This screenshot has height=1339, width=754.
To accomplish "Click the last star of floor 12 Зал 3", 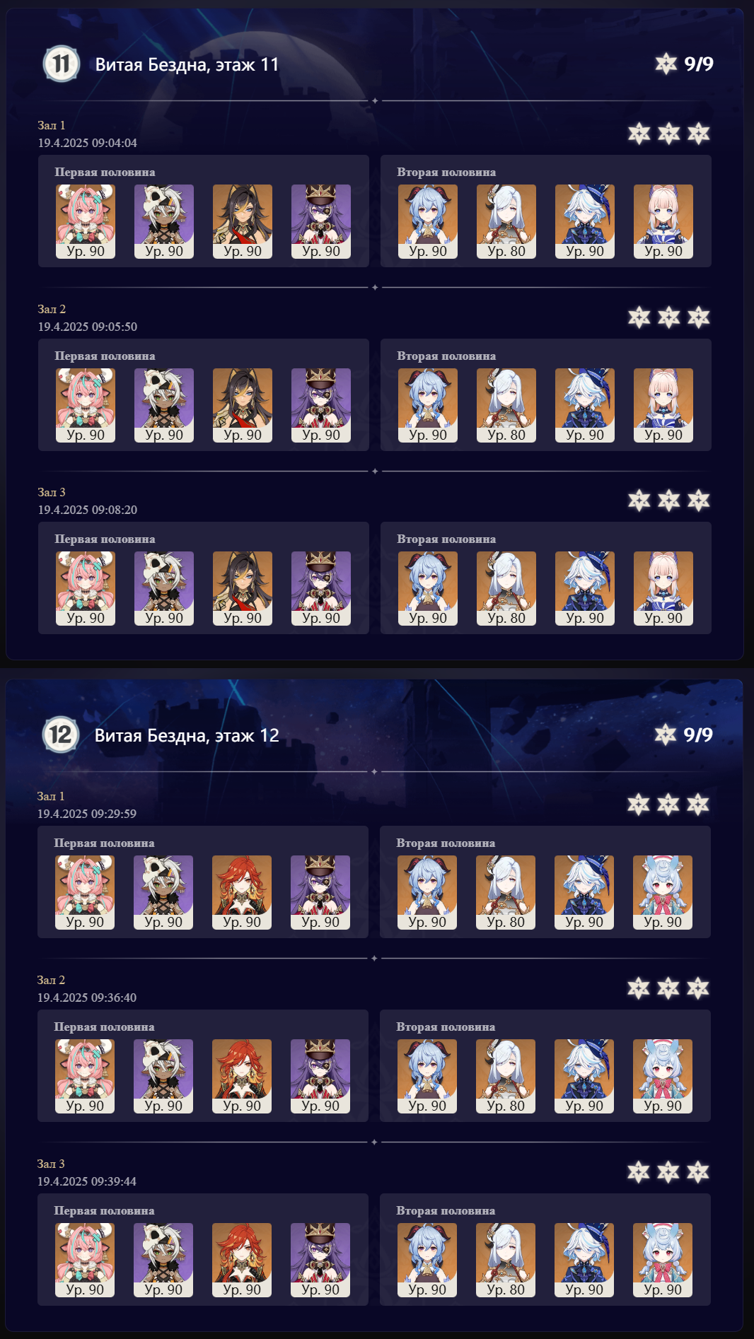I will [698, 1171].
